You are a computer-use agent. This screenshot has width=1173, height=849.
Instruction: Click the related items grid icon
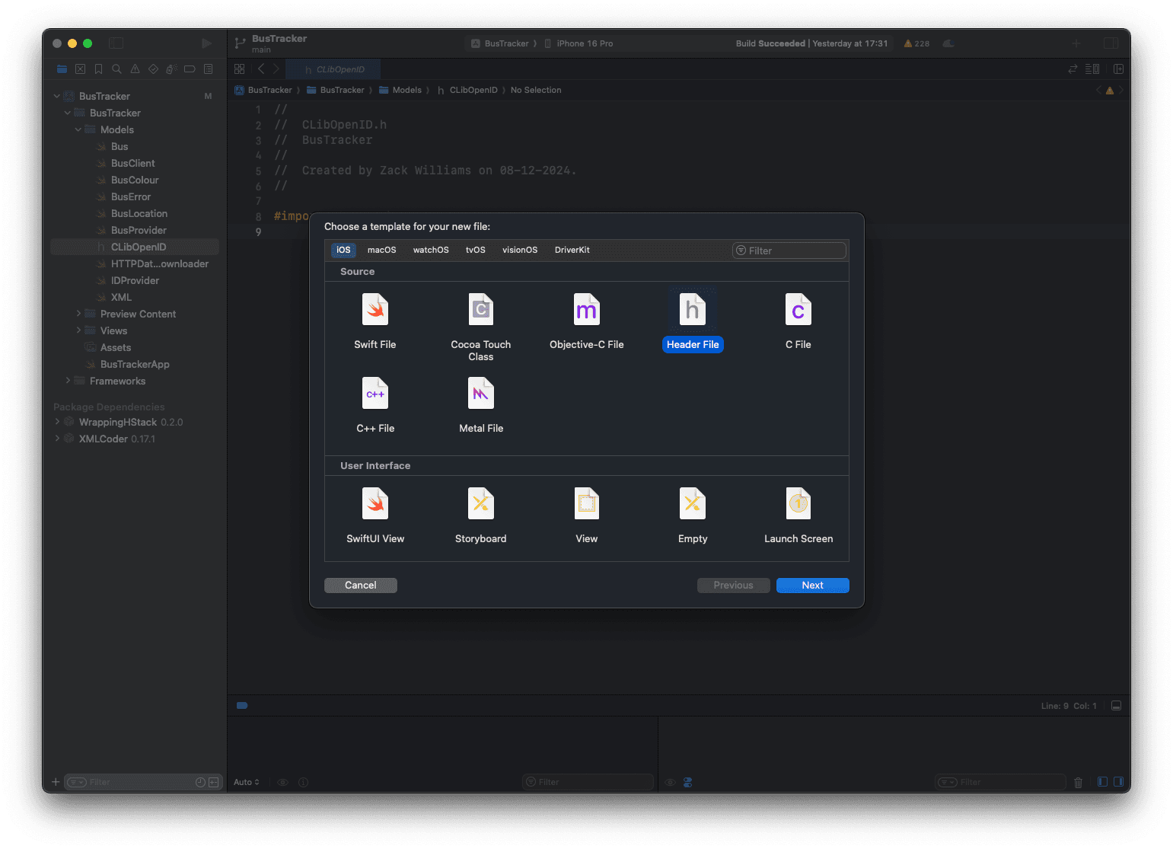[239, 69]
